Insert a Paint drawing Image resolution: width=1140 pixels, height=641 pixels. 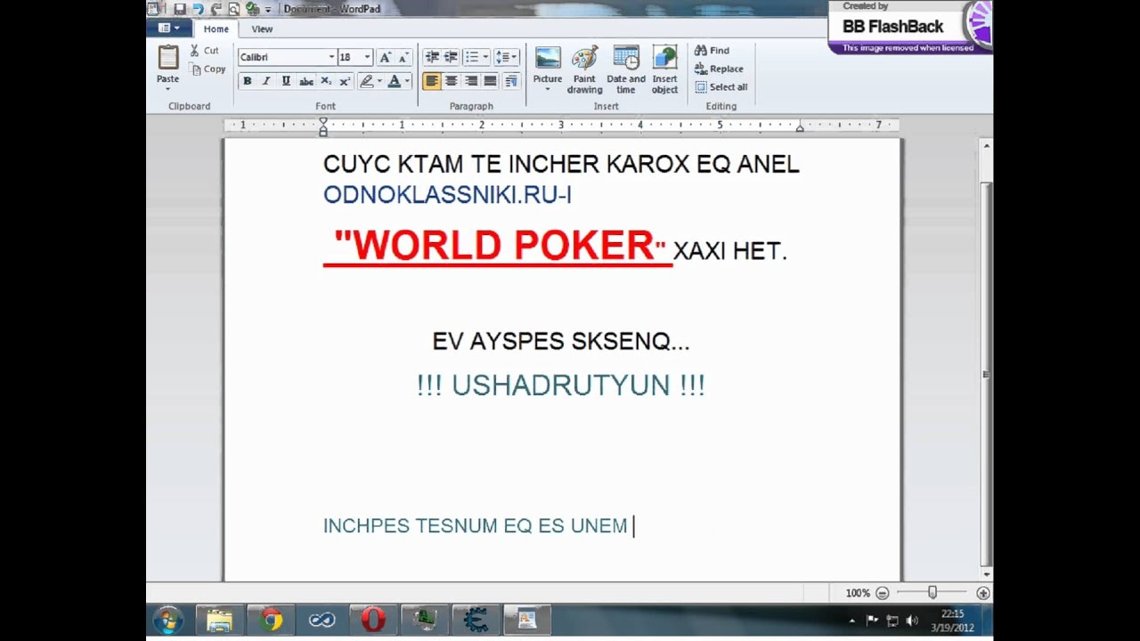click(x=584, y=69)
